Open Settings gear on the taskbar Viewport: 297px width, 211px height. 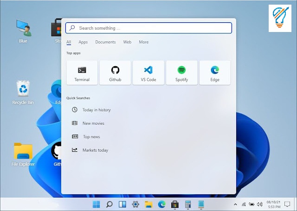click(x=136, y=204)
